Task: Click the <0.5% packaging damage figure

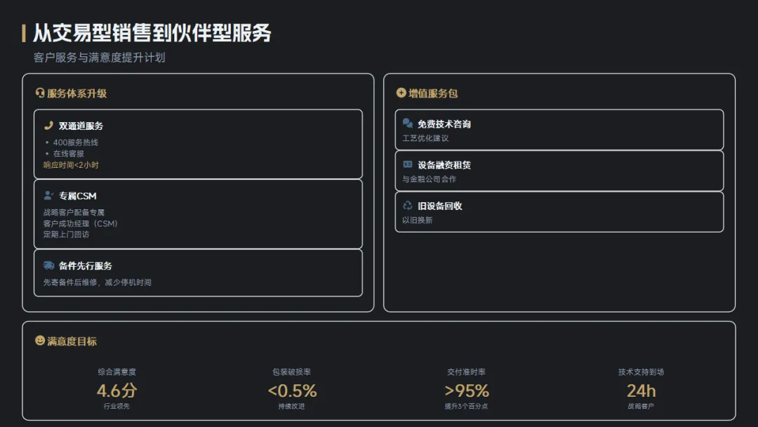Action: pos(292,390)
